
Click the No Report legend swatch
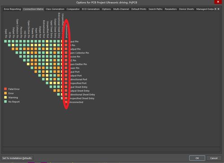tap(5, 101)
